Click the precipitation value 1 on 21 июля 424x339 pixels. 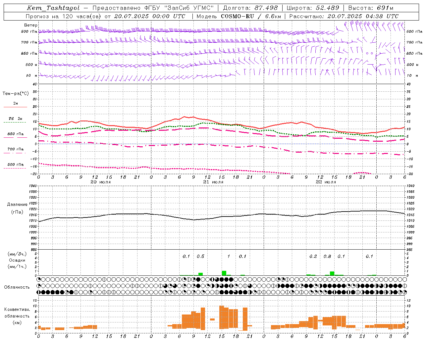229,256
